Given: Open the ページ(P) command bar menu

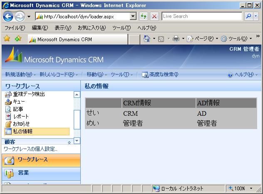Looking at the screenshot, I should pyautogui.click(x=202, y=39).
